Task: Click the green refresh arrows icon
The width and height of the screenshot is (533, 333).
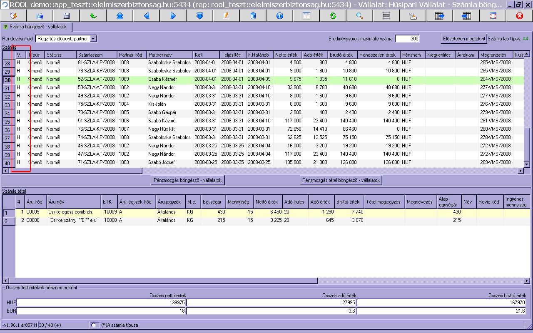Action: point(333,16)
